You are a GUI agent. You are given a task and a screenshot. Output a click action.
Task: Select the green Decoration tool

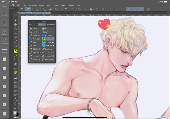coord(16,73)
